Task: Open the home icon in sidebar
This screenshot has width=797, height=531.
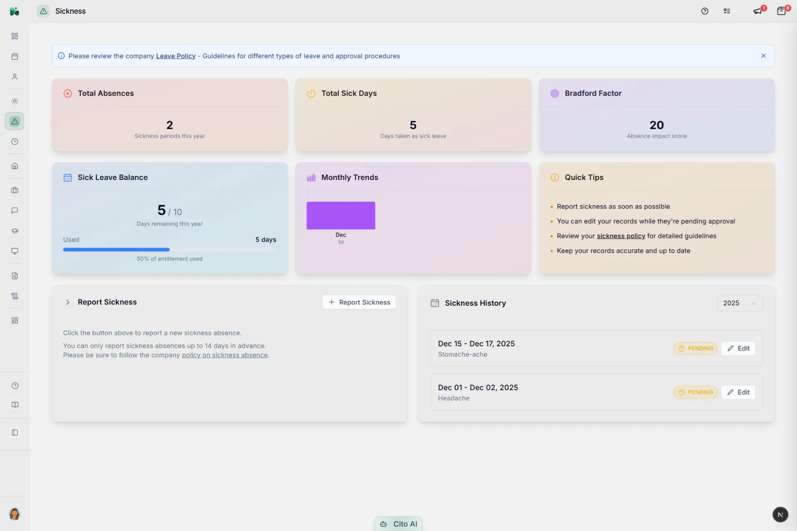Action: click(15, 166)
